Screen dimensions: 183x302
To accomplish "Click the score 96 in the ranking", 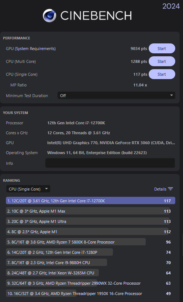I will click(x=168, y=242).
